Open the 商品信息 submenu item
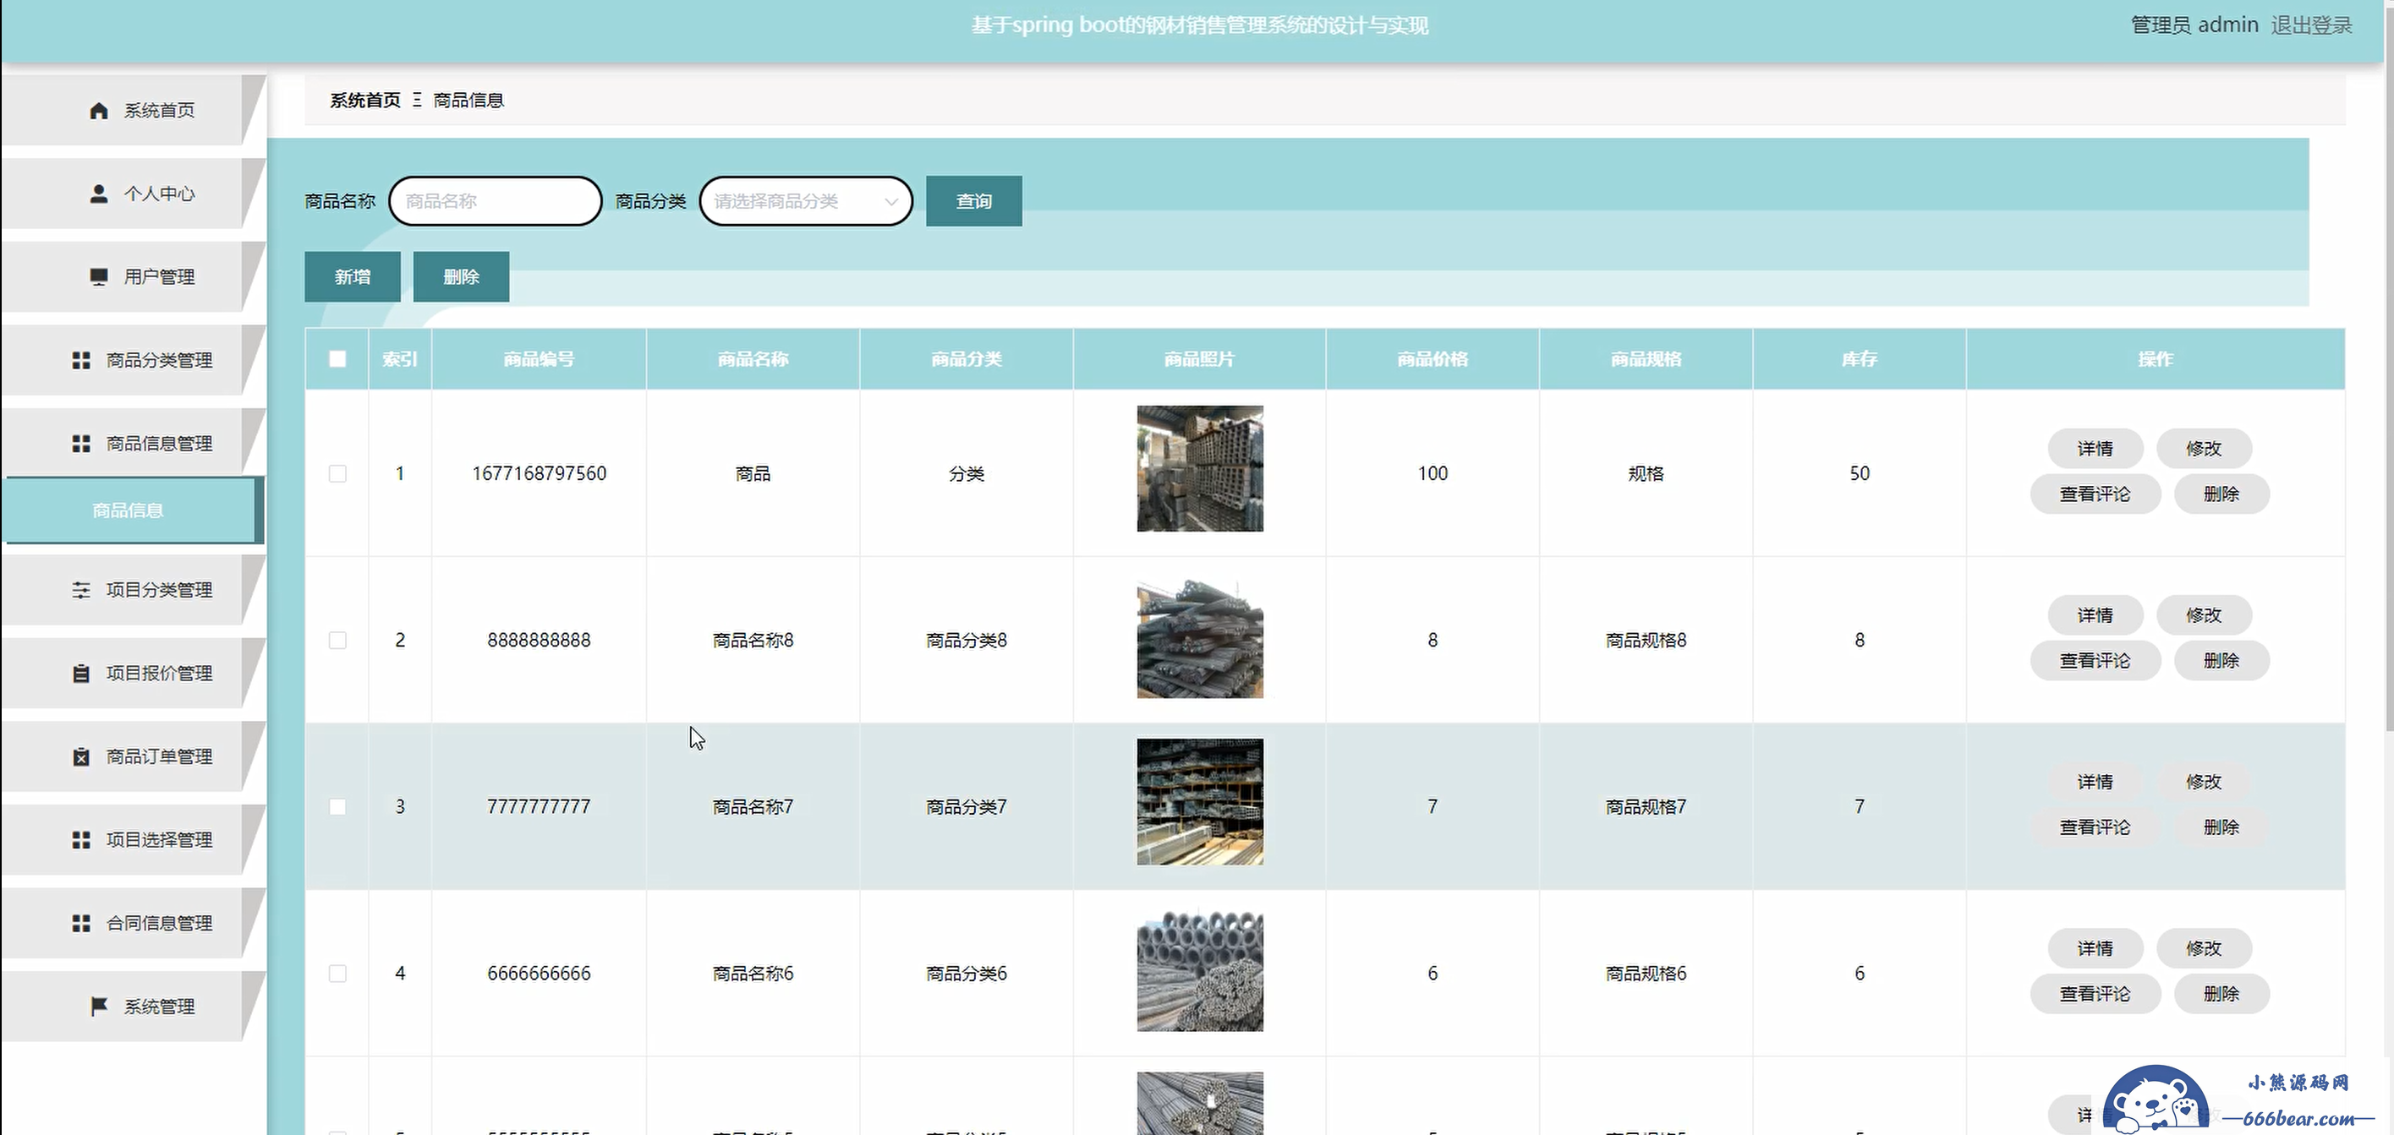The width and height of the screenshot is (2394, 1135). coord(129,510)
